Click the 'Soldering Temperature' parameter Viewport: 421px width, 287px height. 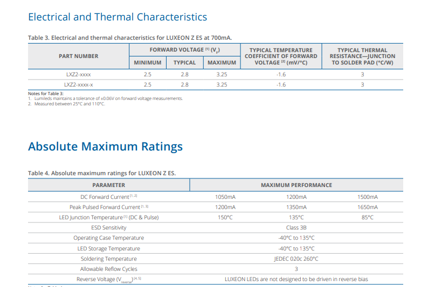coord(109,259)
